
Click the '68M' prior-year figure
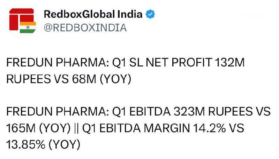[84, 79]
